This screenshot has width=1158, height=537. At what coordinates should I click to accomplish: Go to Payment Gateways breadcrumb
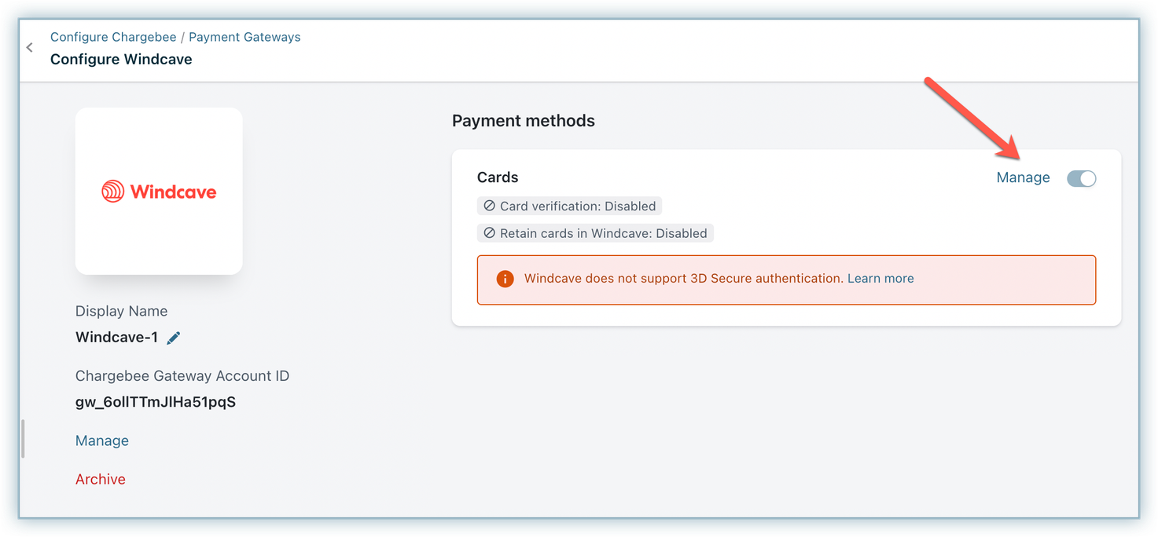click(x=244, y=37)
